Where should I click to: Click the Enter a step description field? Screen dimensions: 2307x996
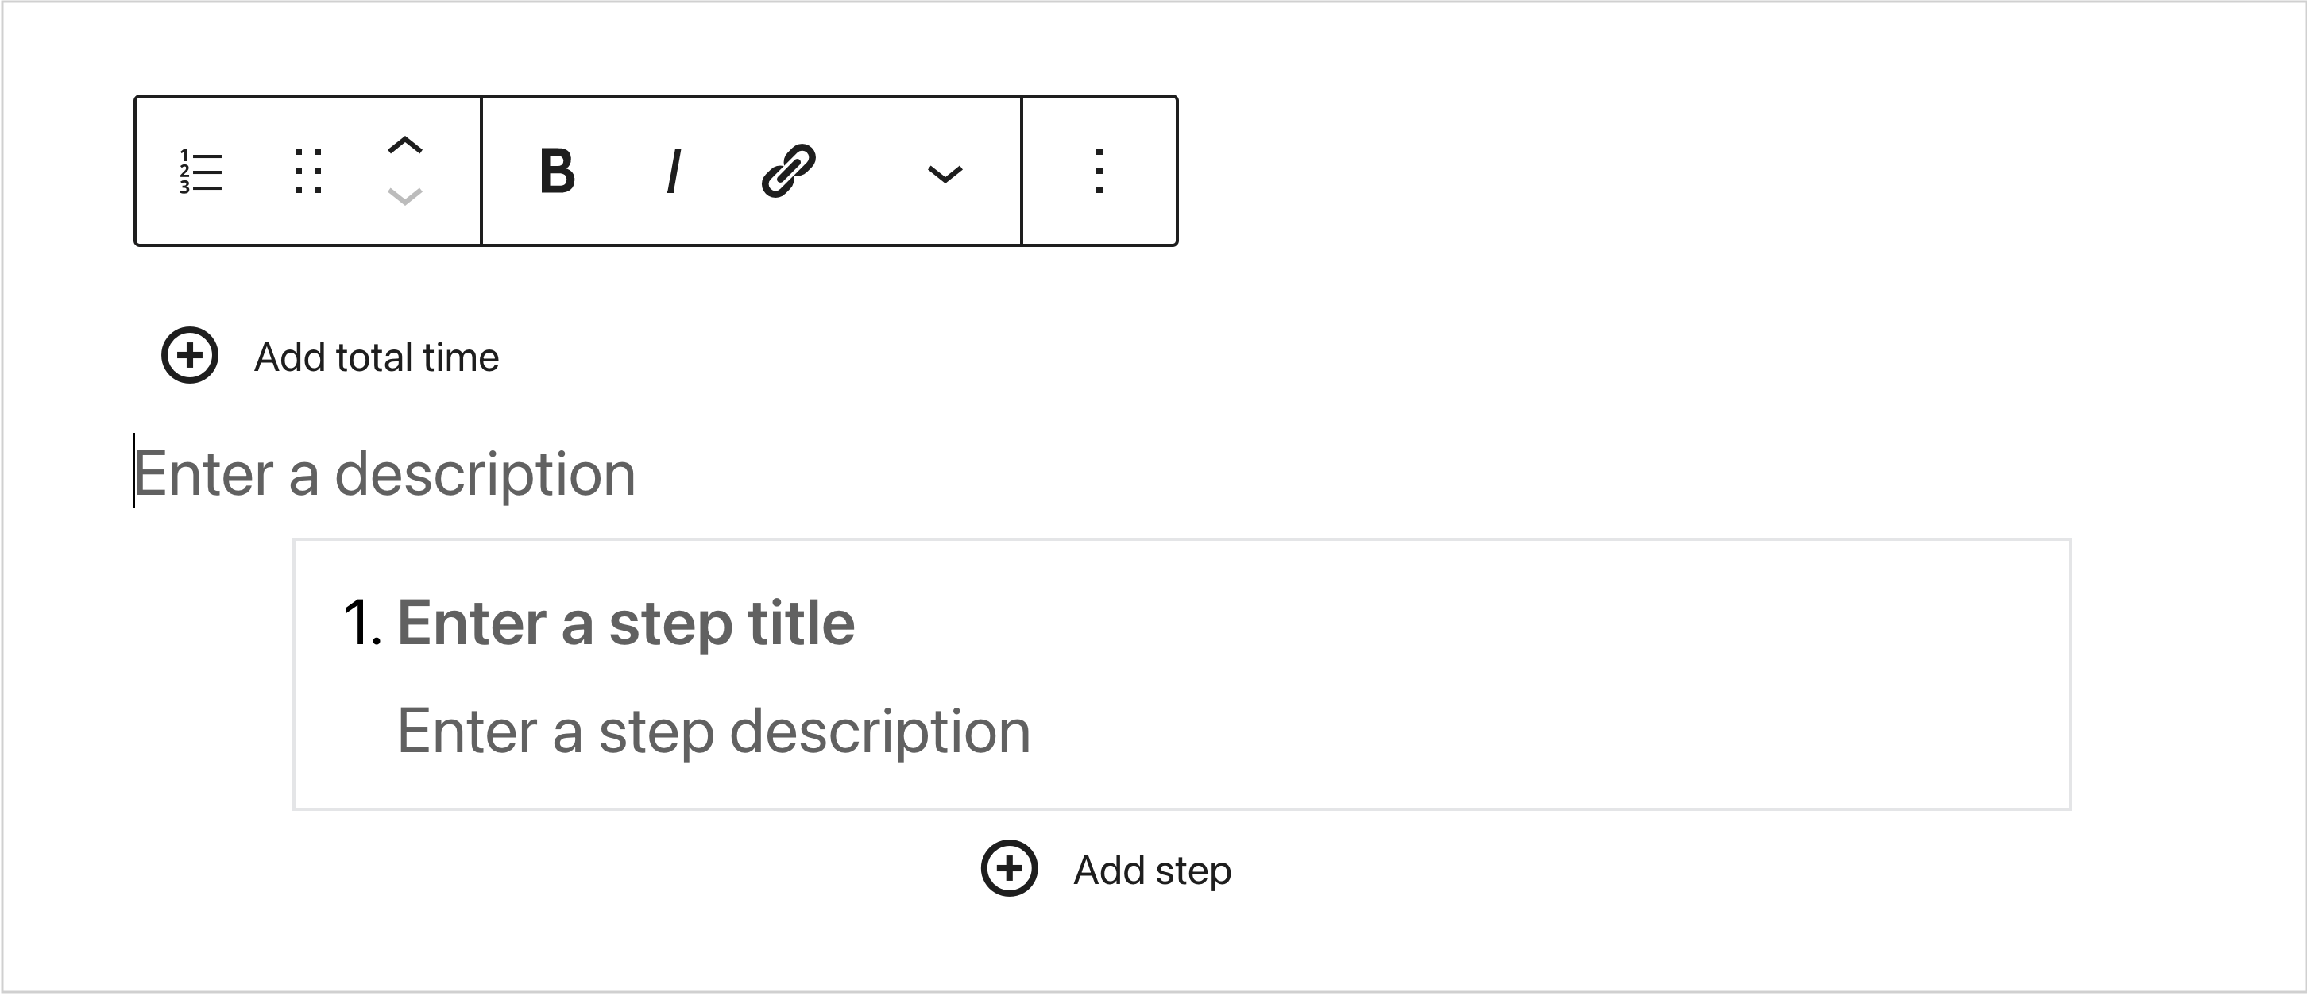[x=713, y=731]
